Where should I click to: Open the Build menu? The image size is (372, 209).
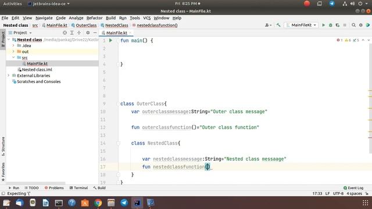click(x=110, y=18)
